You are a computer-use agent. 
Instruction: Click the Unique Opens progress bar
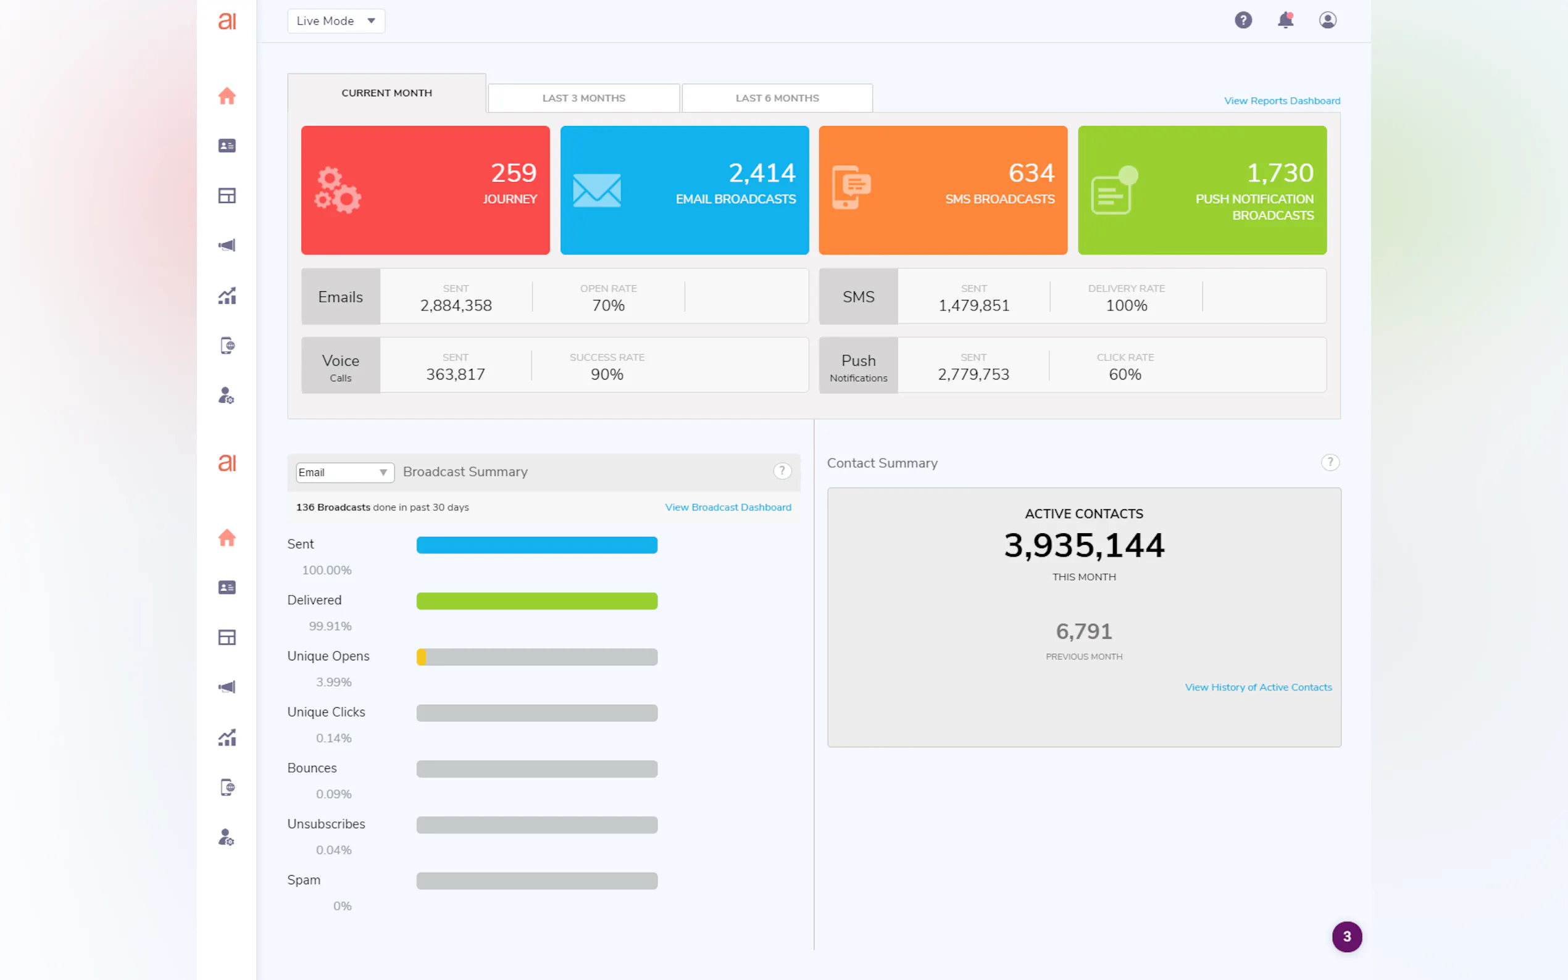[536, 657]
